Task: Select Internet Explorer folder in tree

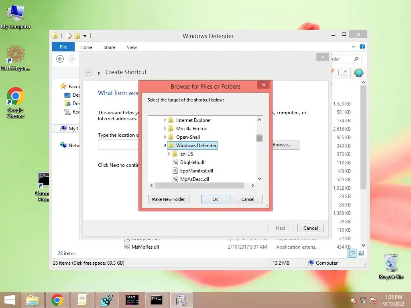Action: pyautogui.click(x=193, y=120)
